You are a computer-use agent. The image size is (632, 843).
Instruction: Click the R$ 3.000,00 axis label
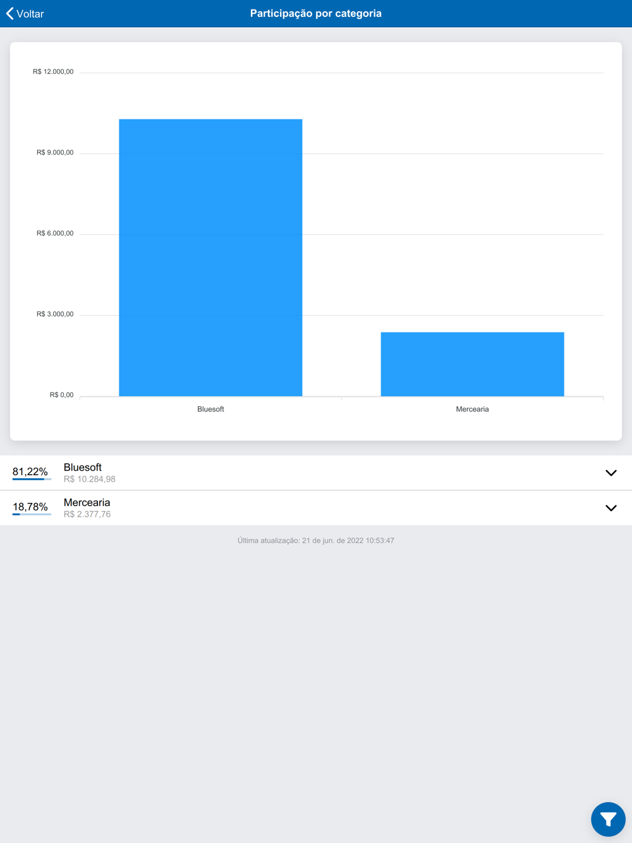tap(55, 315)
